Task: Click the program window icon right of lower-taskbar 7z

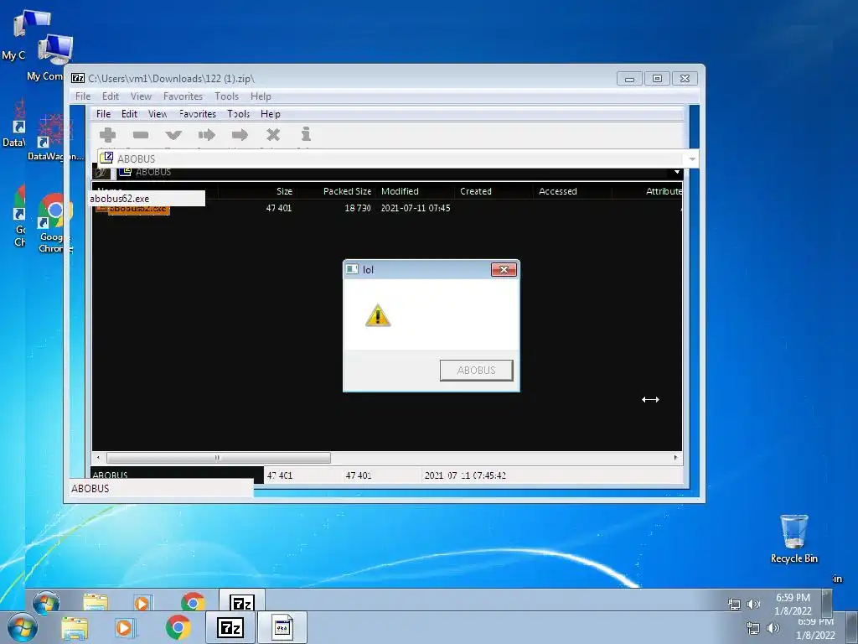Action: (x=282, y=627)
